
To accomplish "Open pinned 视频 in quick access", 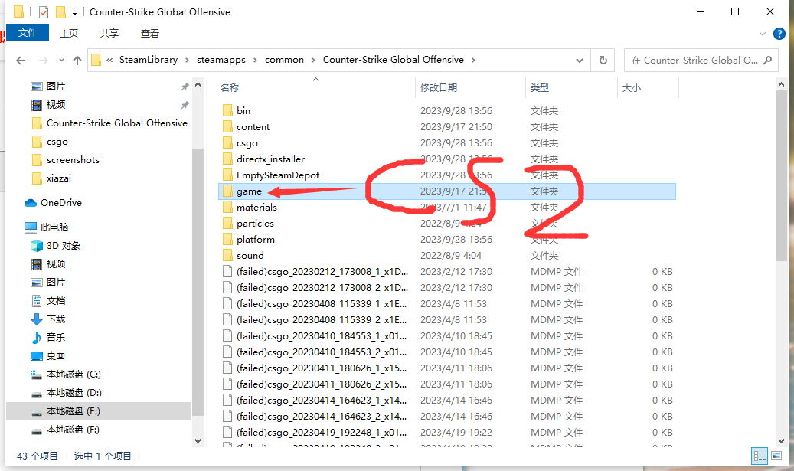I will point(56,104).
